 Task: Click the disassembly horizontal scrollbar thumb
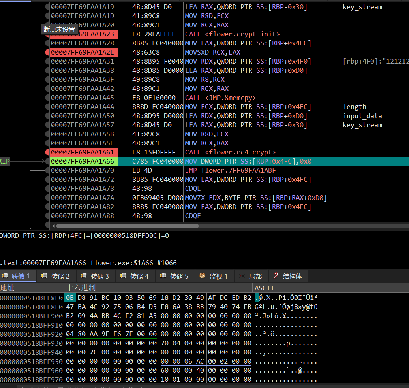point(128,226)
